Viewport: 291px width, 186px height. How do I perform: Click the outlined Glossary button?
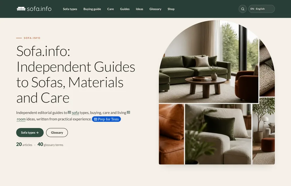[x=57, y=133]
